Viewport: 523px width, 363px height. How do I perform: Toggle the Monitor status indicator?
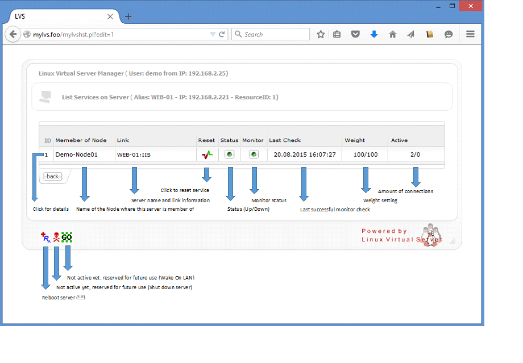[254, 155]
